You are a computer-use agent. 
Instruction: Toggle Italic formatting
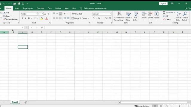pyautogui.click(x=26, y=18)
